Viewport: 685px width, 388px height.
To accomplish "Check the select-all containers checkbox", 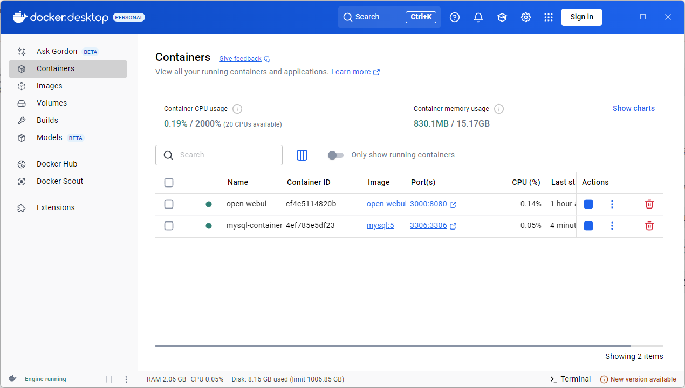I will 169,183.
